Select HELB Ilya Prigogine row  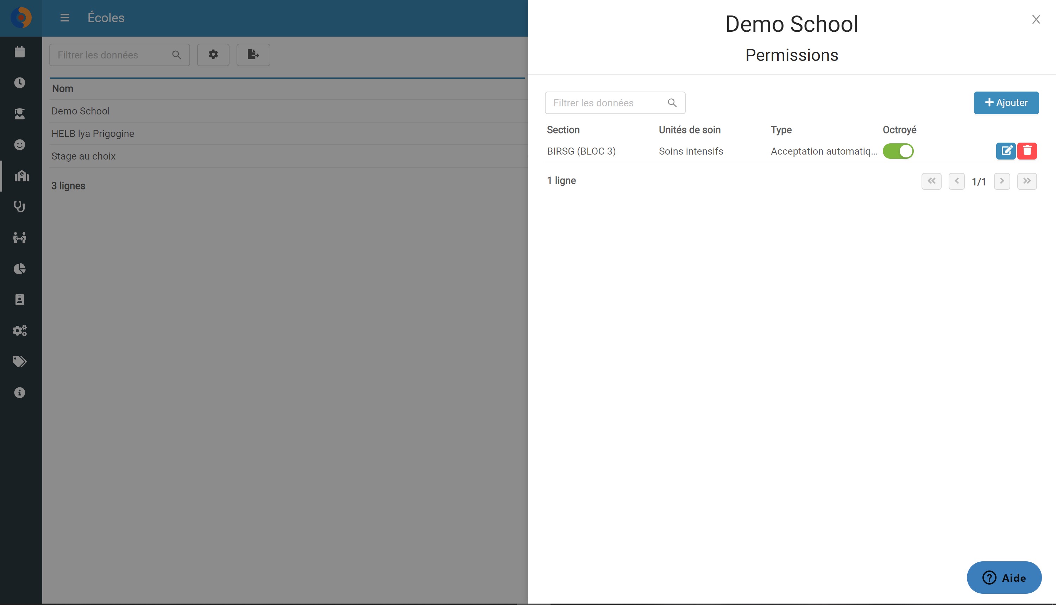point(289,133)
